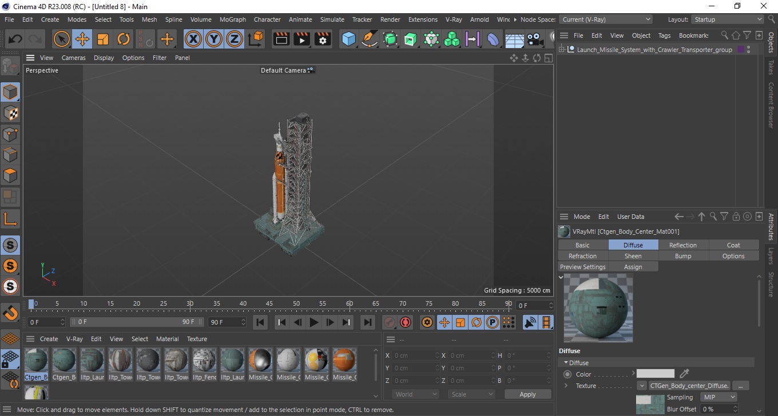Click the Assign button
Screen dimensions: 778x416
coord(633,267)
